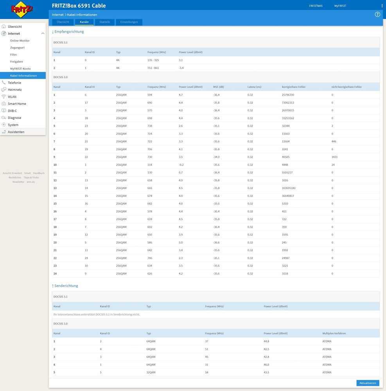Open the System menu

tap(13, 125)
